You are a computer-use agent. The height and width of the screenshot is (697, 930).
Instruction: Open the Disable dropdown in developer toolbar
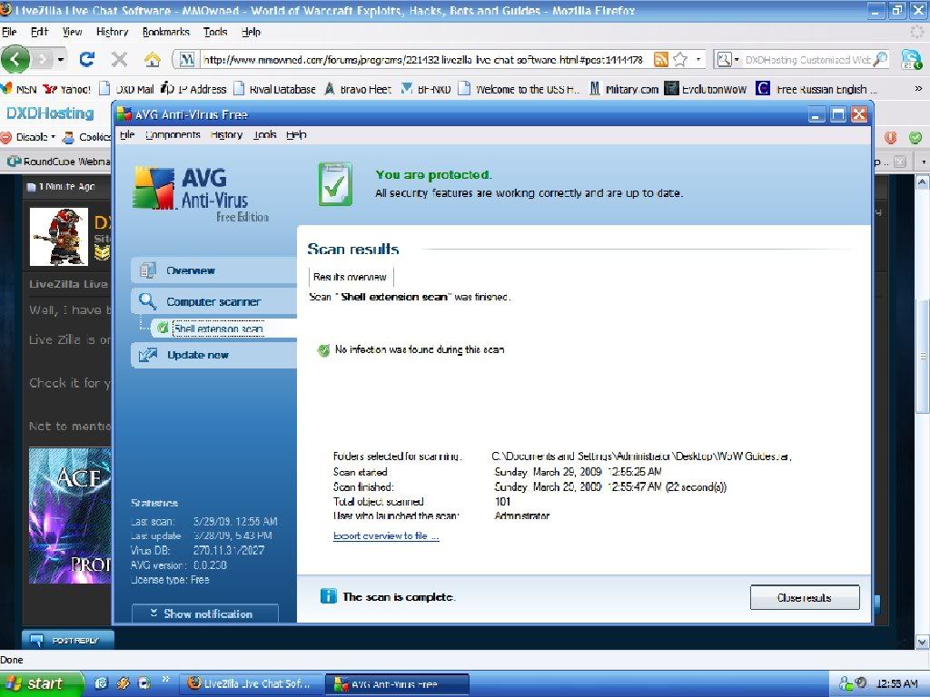pyautogui.click(x=28, y=137)
